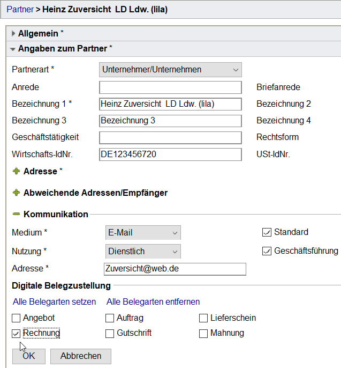Image resolution: width=341 pixels, height=368 pixels.
Task: Open the Nutzung Dienstlich dropdown
Action: pos(143,252)
